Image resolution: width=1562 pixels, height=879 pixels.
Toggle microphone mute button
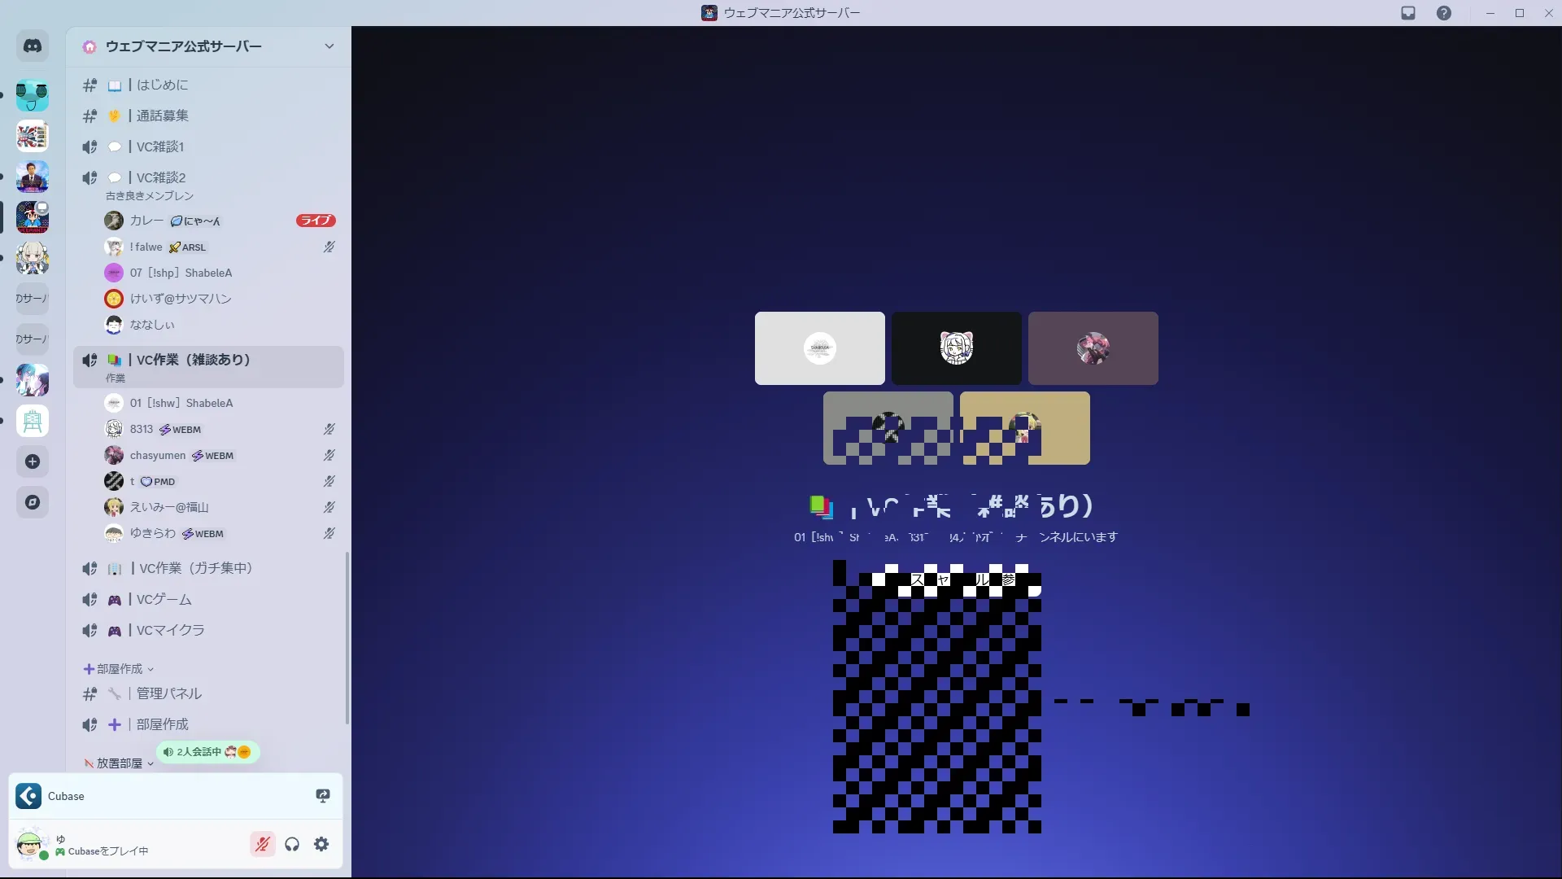coord(262,845)
